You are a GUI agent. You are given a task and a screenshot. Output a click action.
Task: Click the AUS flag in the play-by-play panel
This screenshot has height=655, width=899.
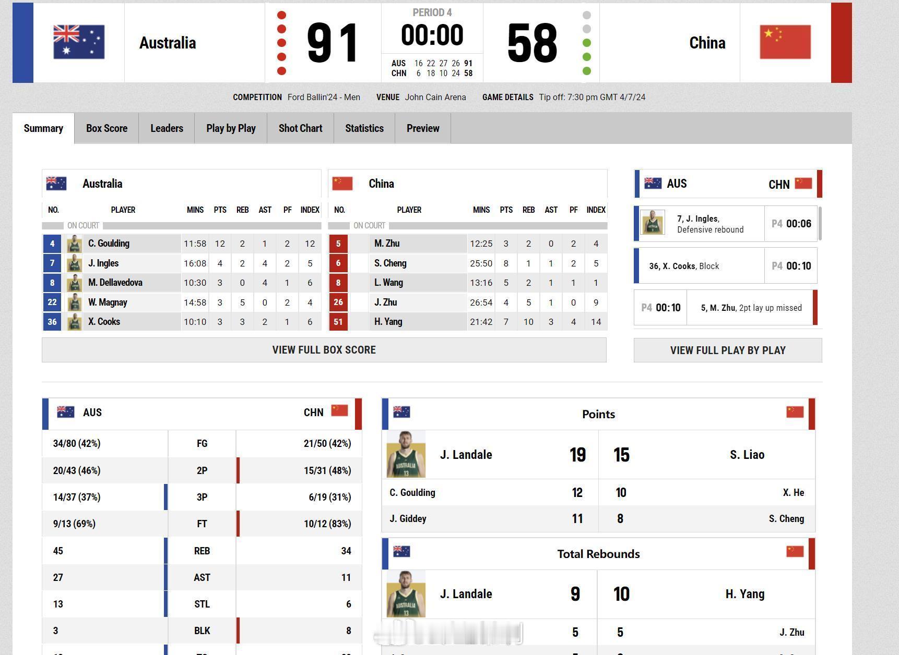coord(653,183)
